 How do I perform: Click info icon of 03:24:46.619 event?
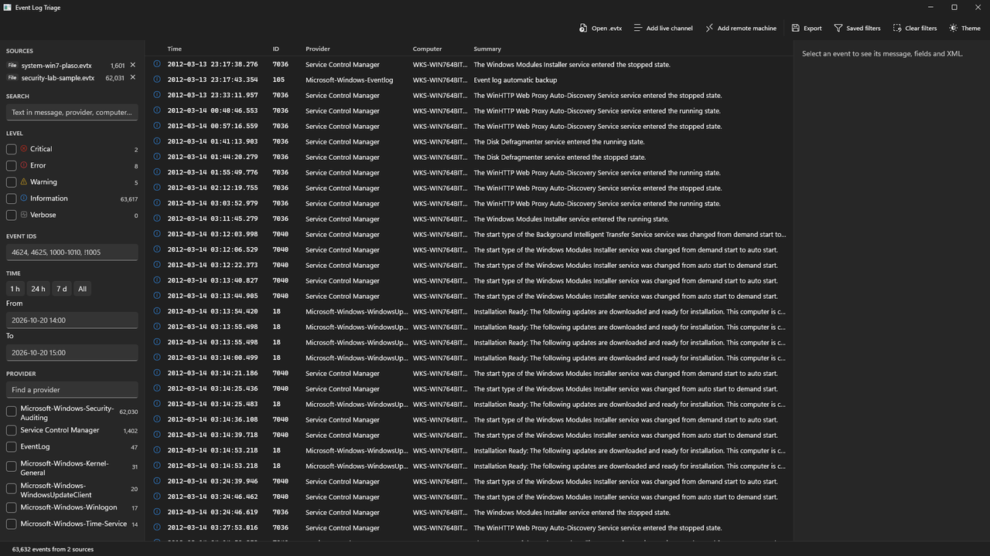coord(157,512)
